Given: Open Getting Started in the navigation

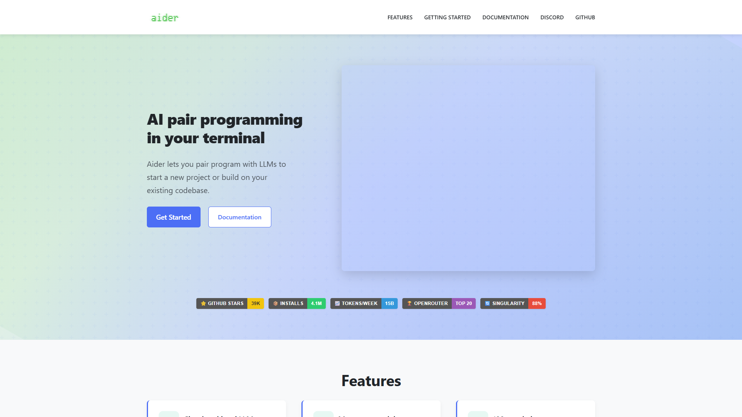Looking at the screenshot, I should click(448, 17).
